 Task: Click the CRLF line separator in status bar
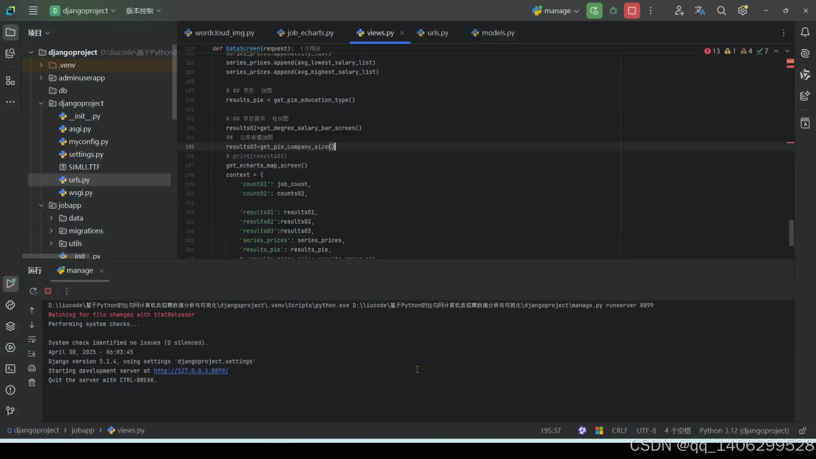pos(620,431)
